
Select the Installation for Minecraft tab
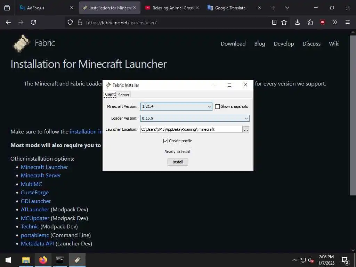[x=110, y=8]
